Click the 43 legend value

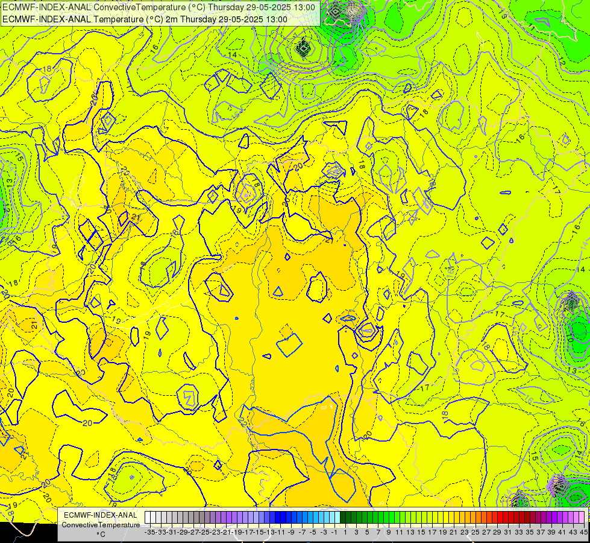573,532
